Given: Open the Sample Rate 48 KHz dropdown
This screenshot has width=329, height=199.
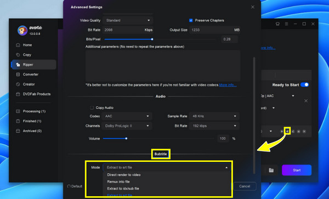Looking at the screenshot, I should pos(214,116).
